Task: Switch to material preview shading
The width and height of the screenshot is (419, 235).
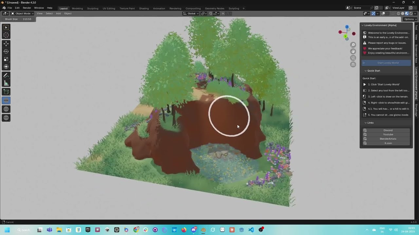Action: point(407,13)
